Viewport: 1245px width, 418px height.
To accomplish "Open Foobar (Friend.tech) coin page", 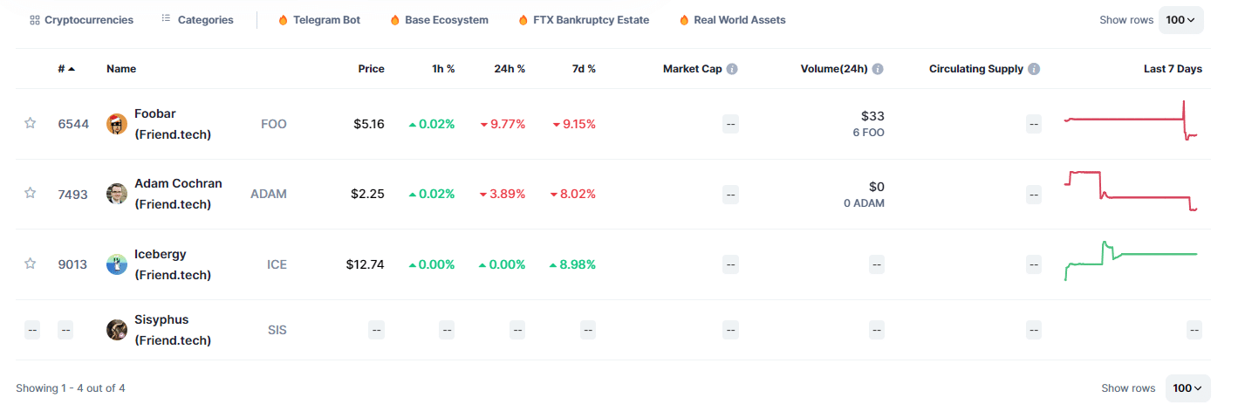I will [x=173, y=124].
